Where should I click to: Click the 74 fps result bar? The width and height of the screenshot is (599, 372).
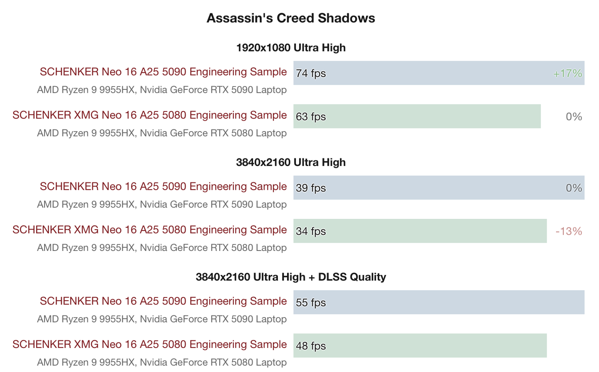pyautogui.click(x=438, y=73)
